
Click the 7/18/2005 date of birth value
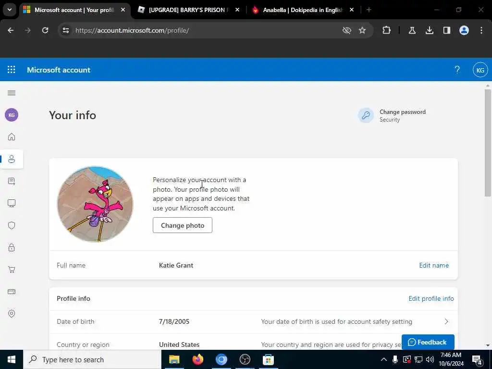(174, 321)
